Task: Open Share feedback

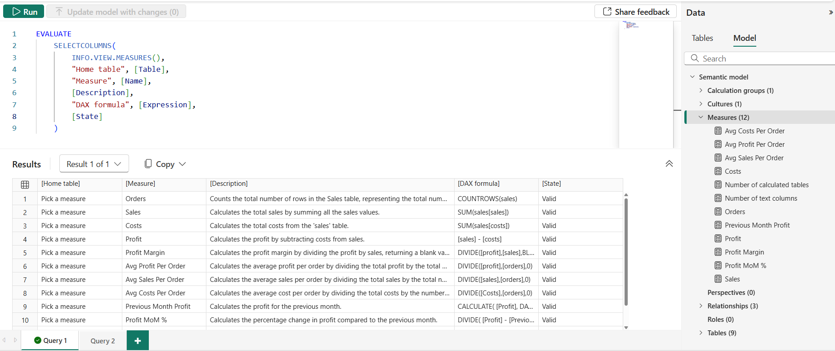Action: pyautogui.click(x=636, y=12)
